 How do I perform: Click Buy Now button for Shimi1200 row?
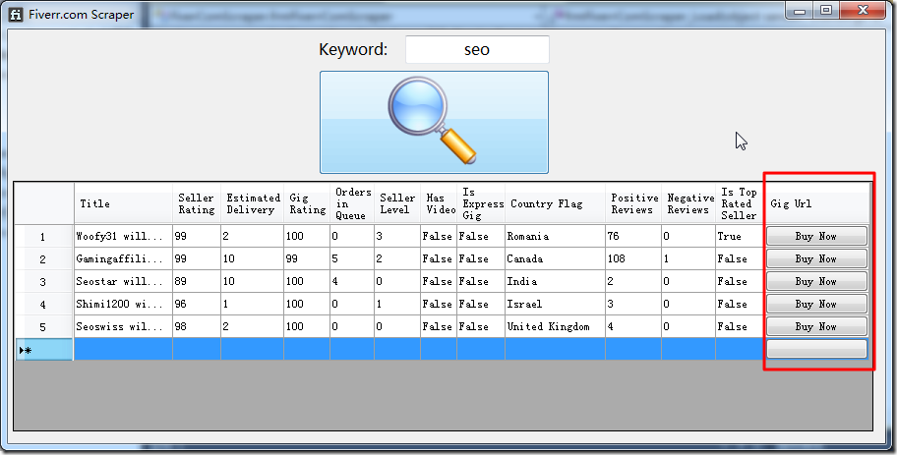(x=816, y=304)
